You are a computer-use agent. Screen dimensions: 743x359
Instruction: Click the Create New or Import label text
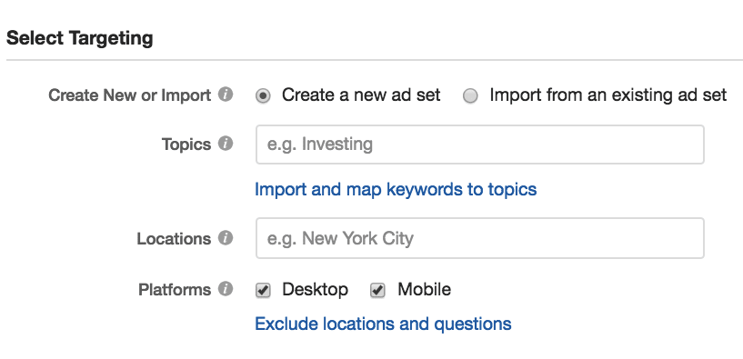click(130, 95)
